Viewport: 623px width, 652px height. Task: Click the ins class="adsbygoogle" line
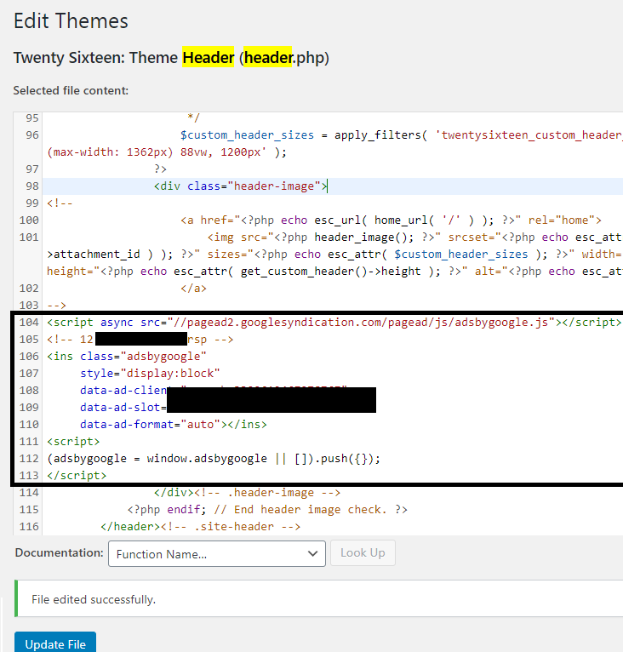point(127,357)
